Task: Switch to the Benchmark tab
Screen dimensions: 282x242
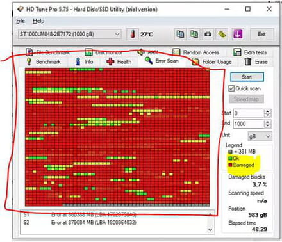Action: point(44,61)
